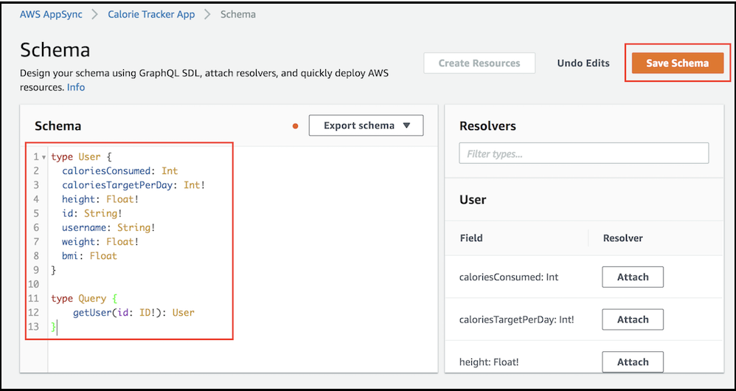Viewport: 736px width, 391px height.
Task: Click code line 'username: String!'
Action: click(109, 228)
